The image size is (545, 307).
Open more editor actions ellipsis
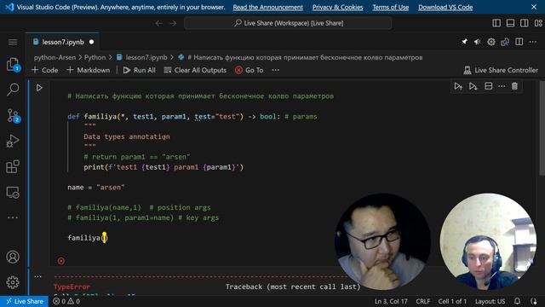point(532,42)
